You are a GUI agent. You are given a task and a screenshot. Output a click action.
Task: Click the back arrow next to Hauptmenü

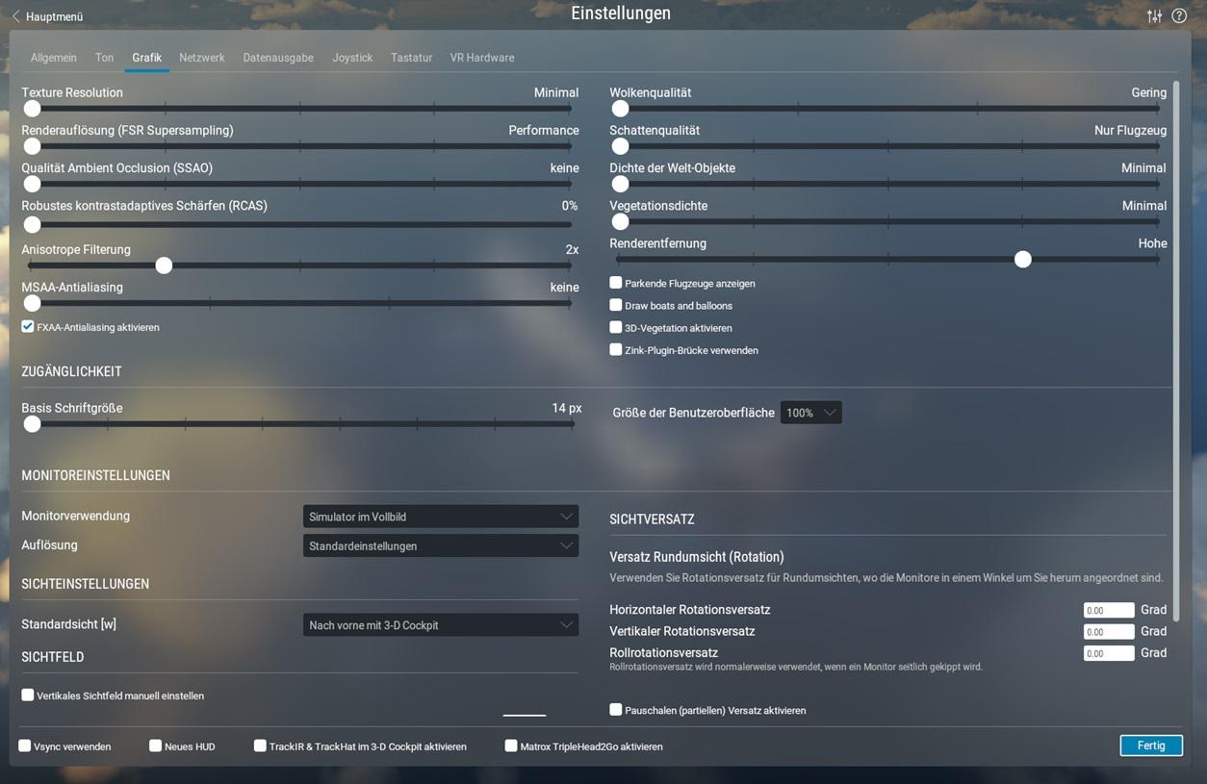coord(15,16)
